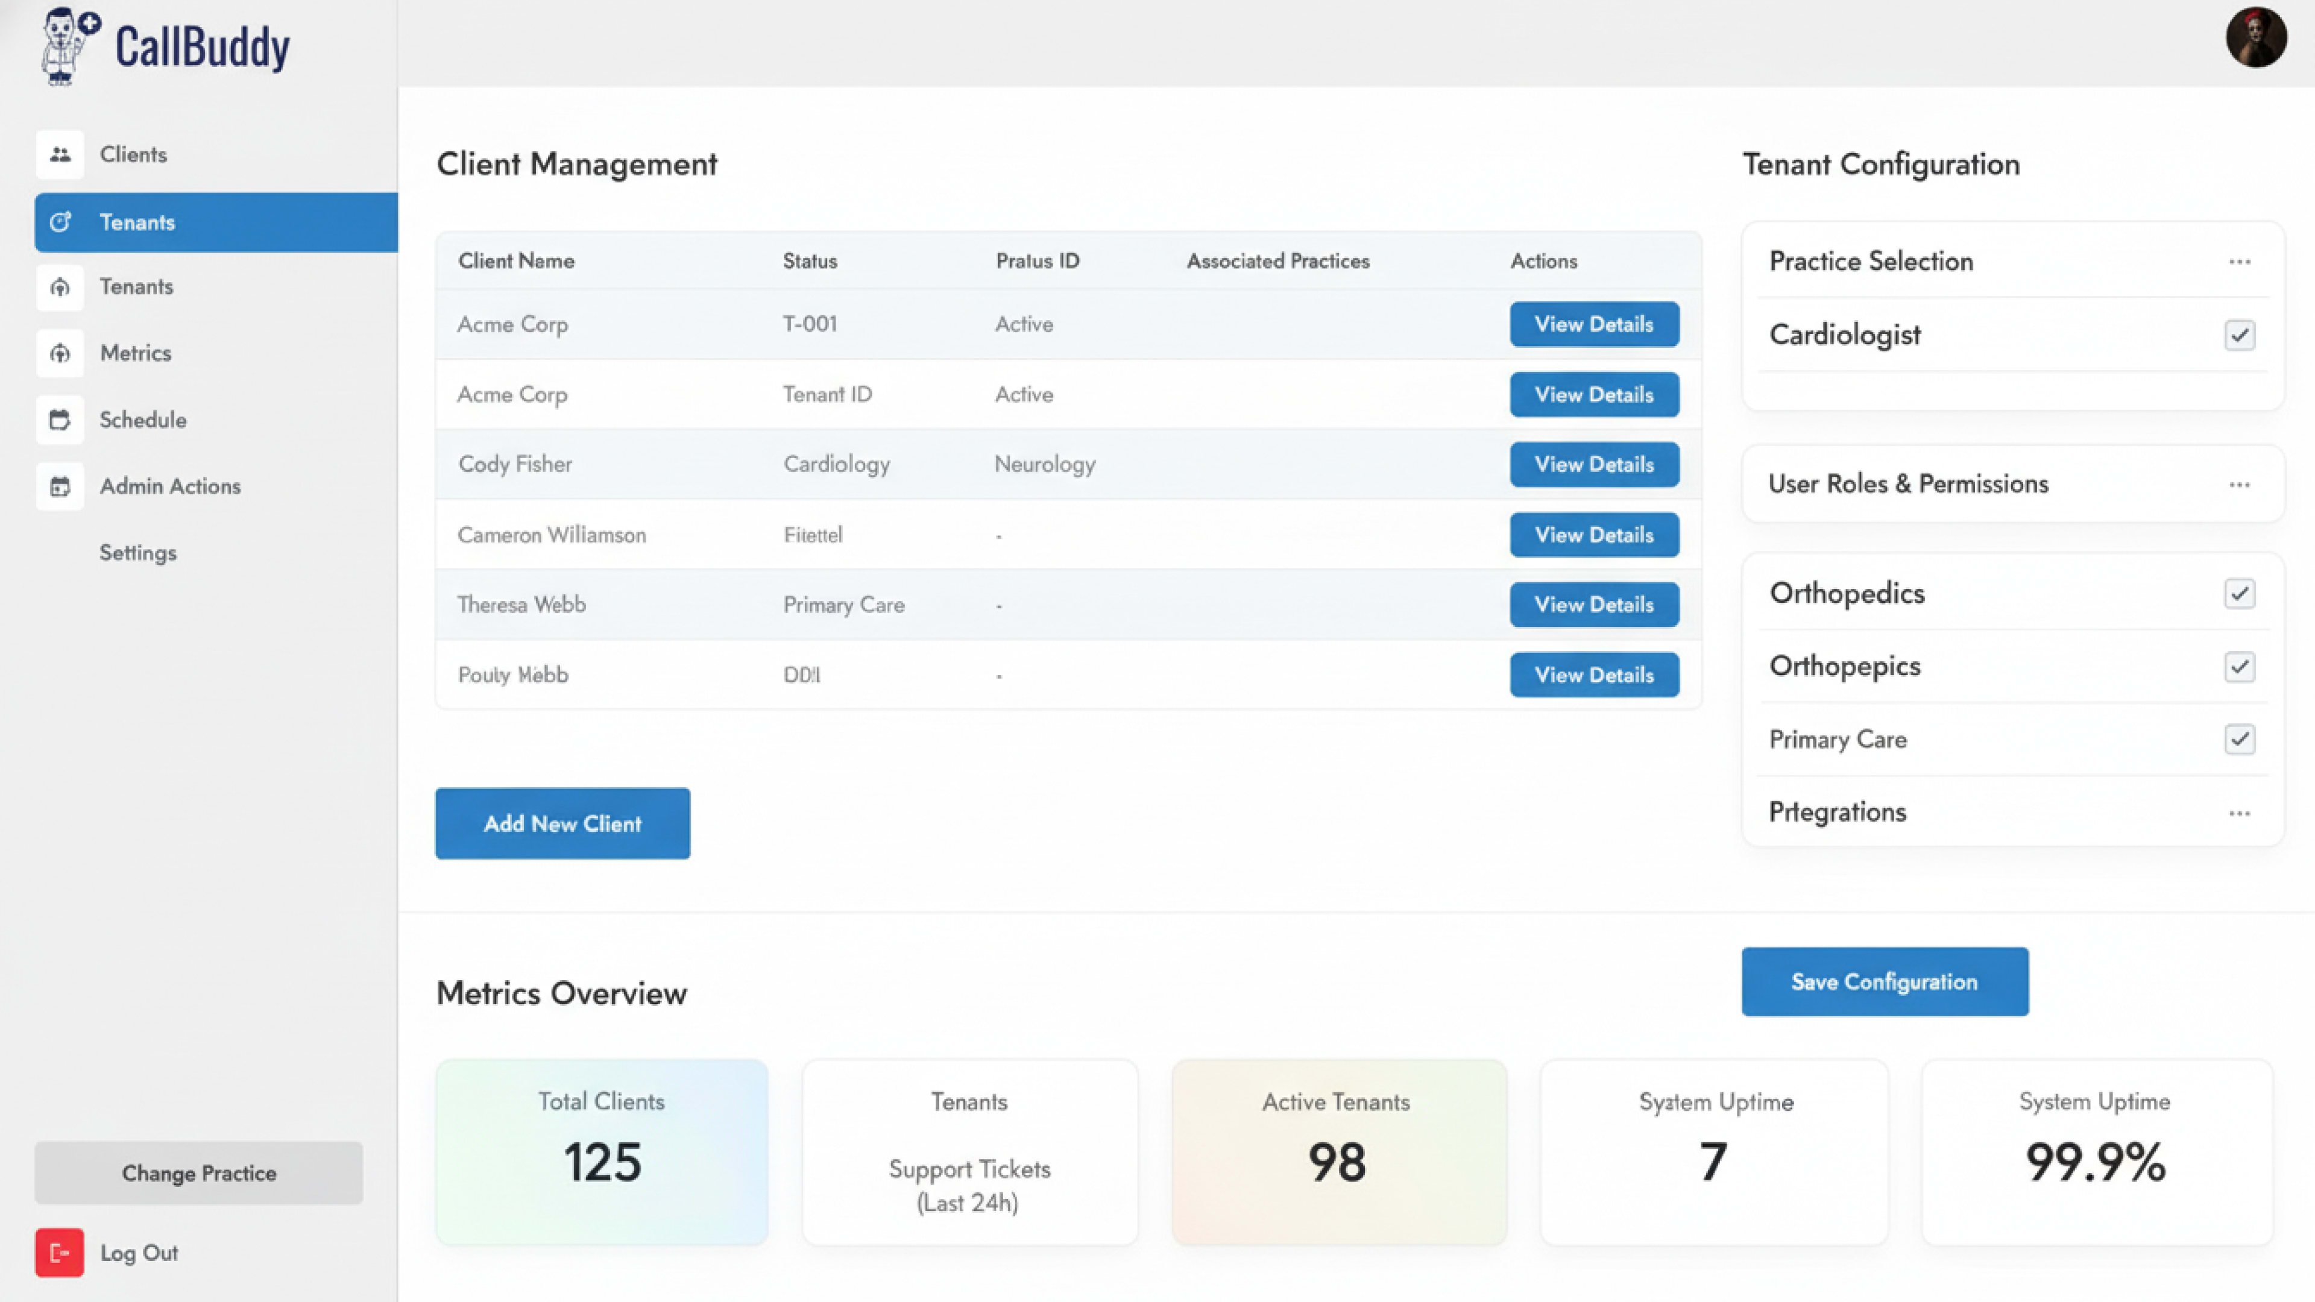Open the Practice Selection ellipsis menu

[2238, 262]
